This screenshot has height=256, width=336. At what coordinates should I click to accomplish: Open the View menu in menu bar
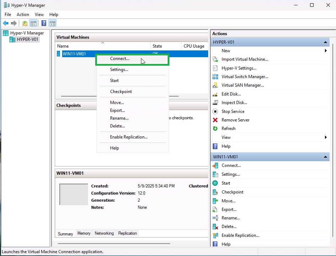(39, 15)
